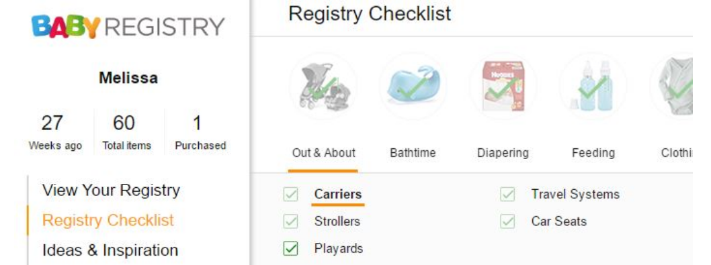
Task: Choose the Feeding bottles icon
Action: coord(593,86)
